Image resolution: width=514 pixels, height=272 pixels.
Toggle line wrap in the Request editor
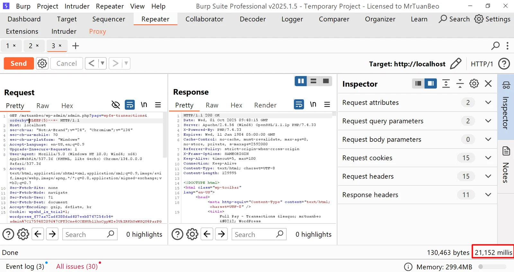[130, 105]
